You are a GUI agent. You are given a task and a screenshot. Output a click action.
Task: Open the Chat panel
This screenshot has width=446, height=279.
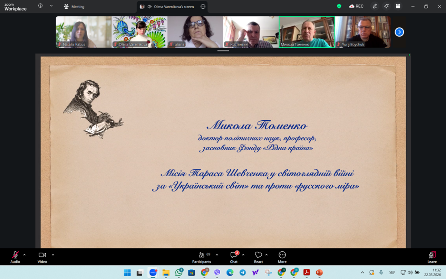pyautogui.click(x=234, y=257)
